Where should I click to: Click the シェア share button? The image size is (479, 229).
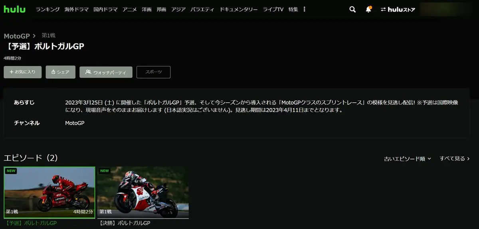(x=60, y=72)
